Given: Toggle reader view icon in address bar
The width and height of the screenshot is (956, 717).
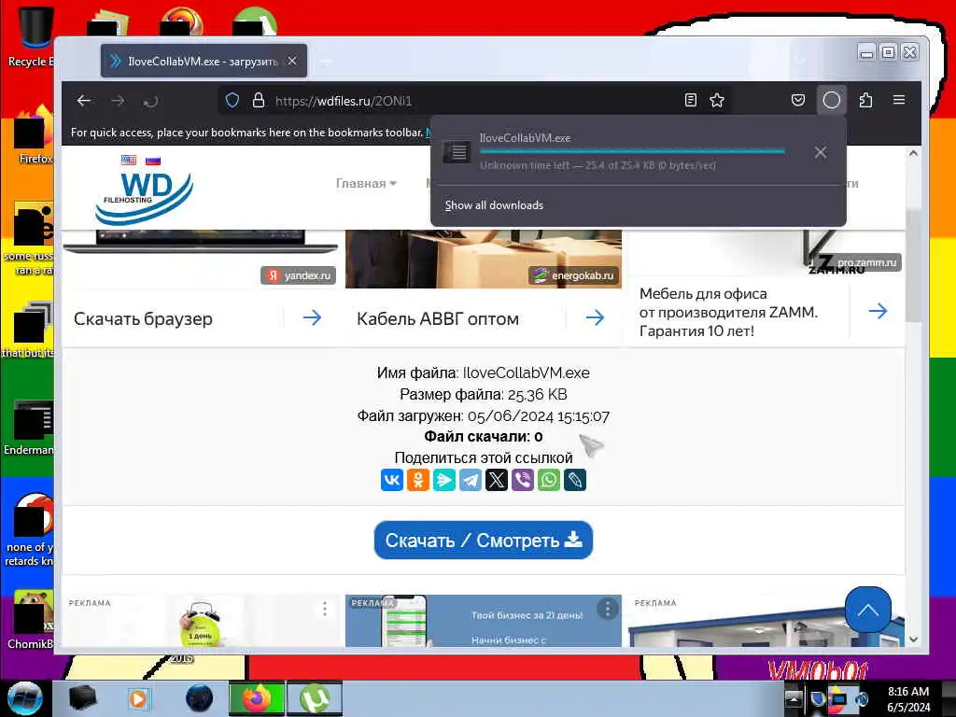Looking at the screenshot, I should click(690, 100).
